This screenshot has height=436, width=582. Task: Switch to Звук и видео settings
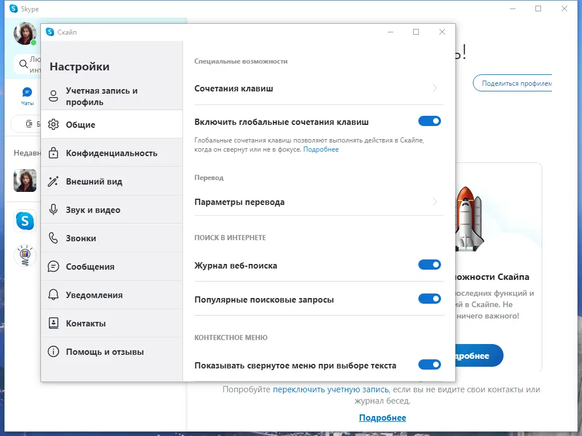coord(112,209)
